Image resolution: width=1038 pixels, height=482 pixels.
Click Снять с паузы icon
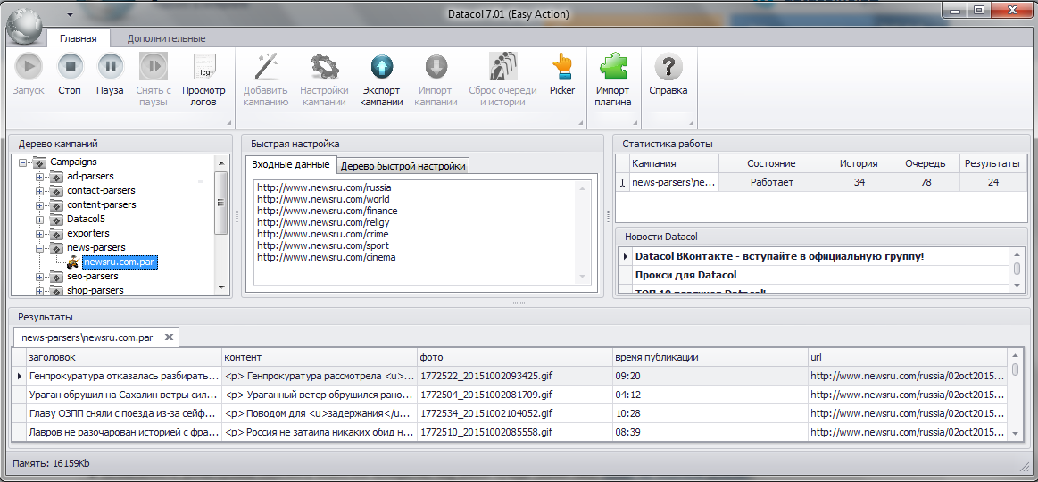(x=154, y=66)
